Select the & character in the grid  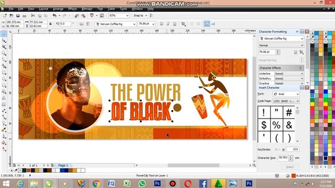click(289, 125)
